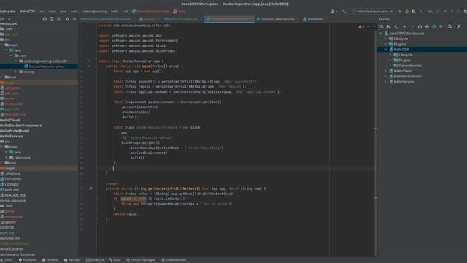Toggle Maven offline mode icon
The image size is (467, 263).
427,27
